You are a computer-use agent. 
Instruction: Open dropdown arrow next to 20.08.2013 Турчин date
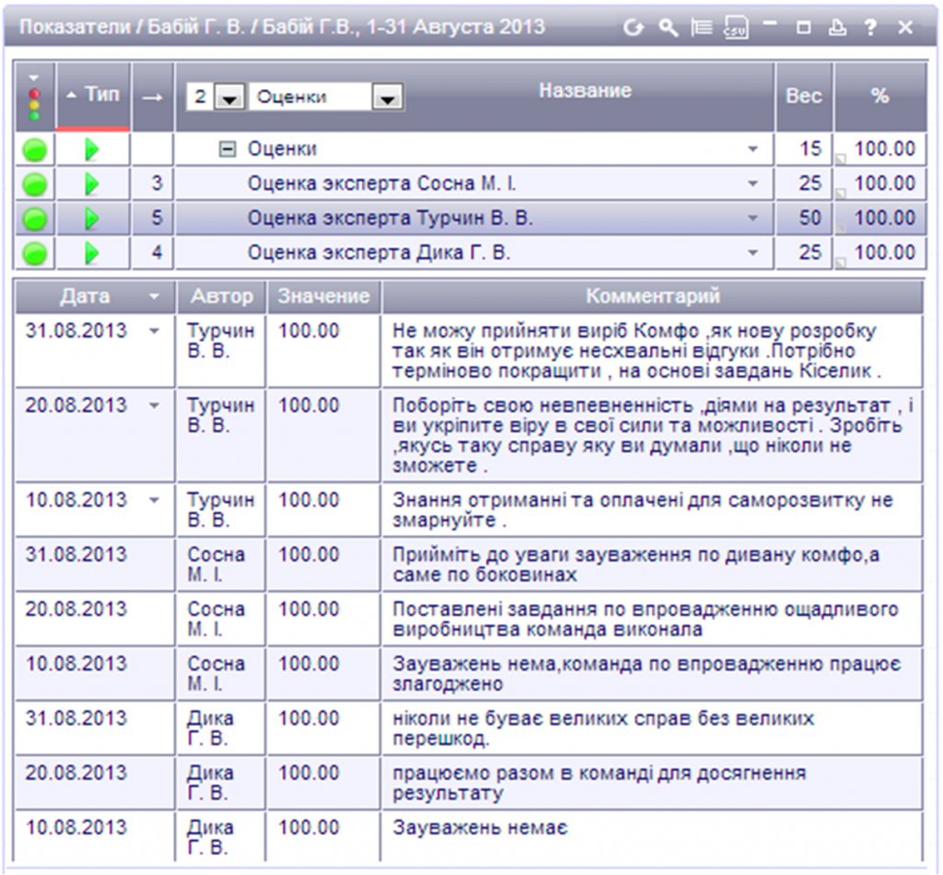[x=154, y=406]
